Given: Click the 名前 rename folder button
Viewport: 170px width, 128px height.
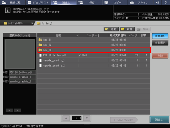Looking at the screenshot, I should 111,29.
